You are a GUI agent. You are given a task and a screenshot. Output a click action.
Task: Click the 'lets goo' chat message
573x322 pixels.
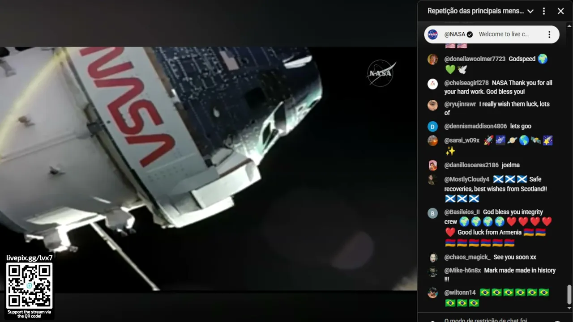point(521,126)
